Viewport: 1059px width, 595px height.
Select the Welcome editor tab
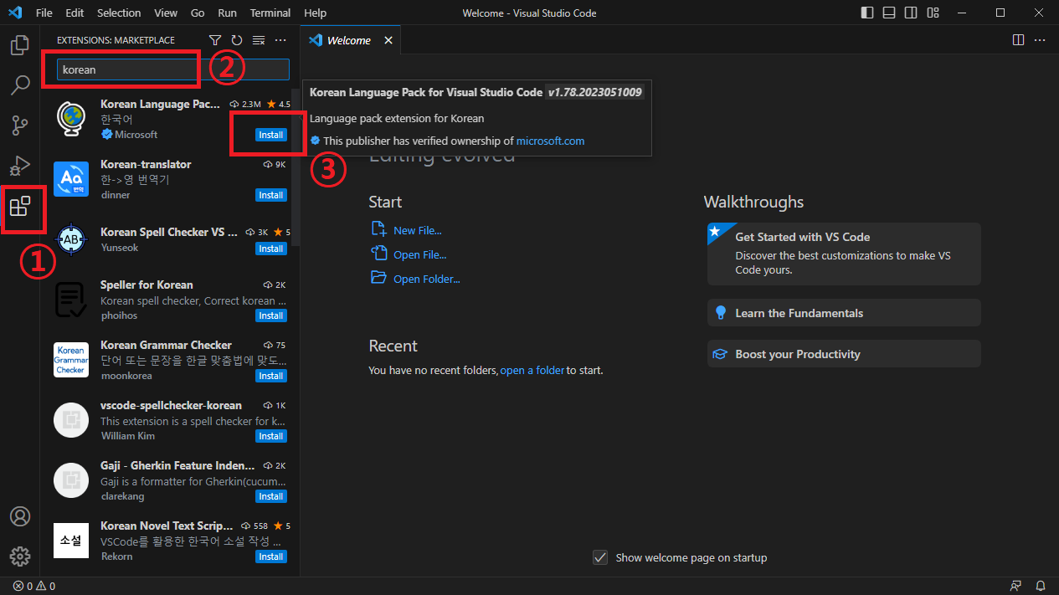[351, 40]
